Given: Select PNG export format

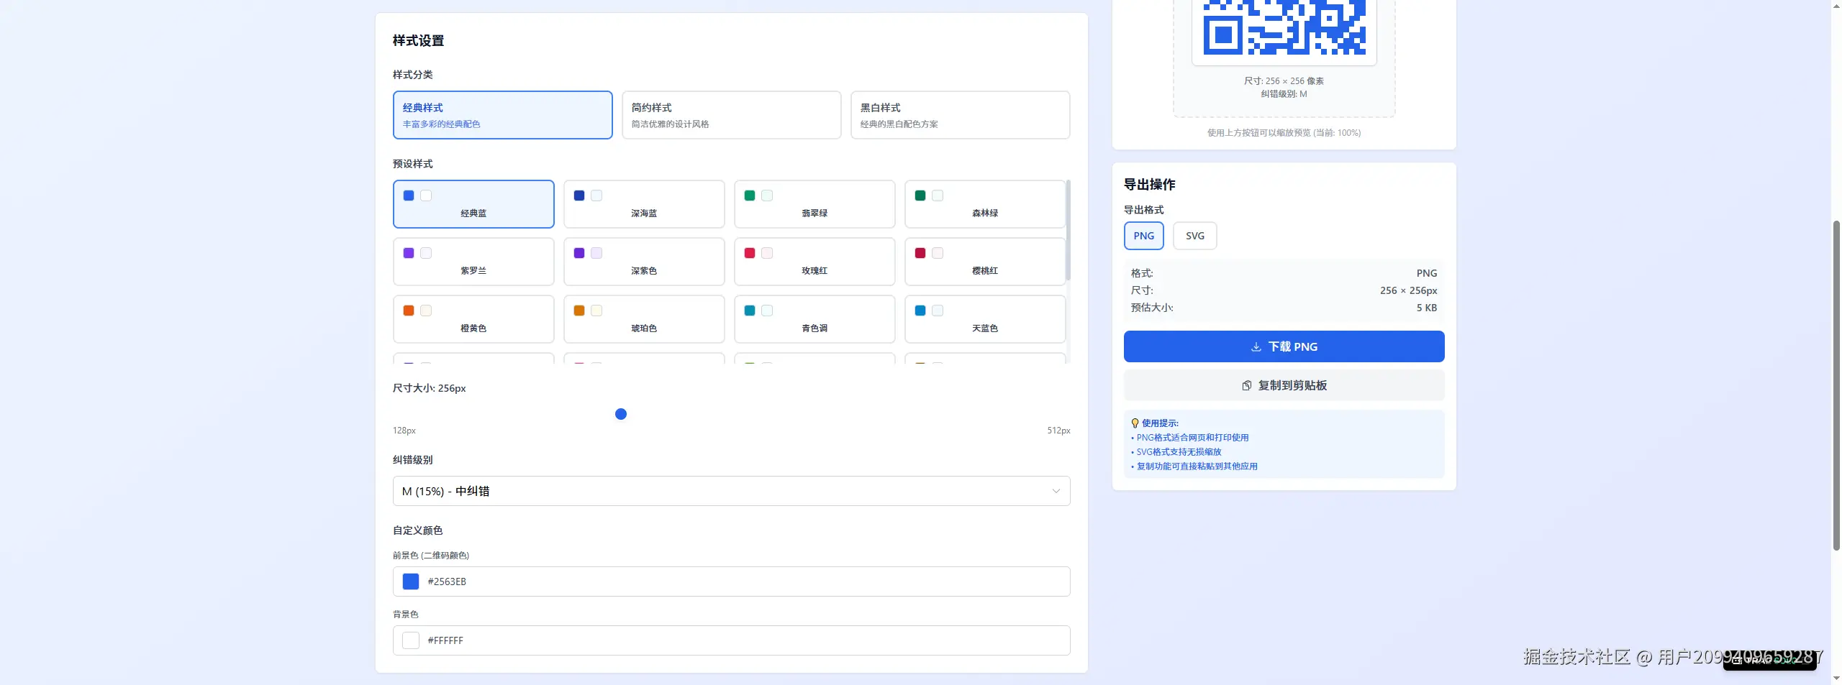Looking at the screenshot, I should coord(1143,236).
